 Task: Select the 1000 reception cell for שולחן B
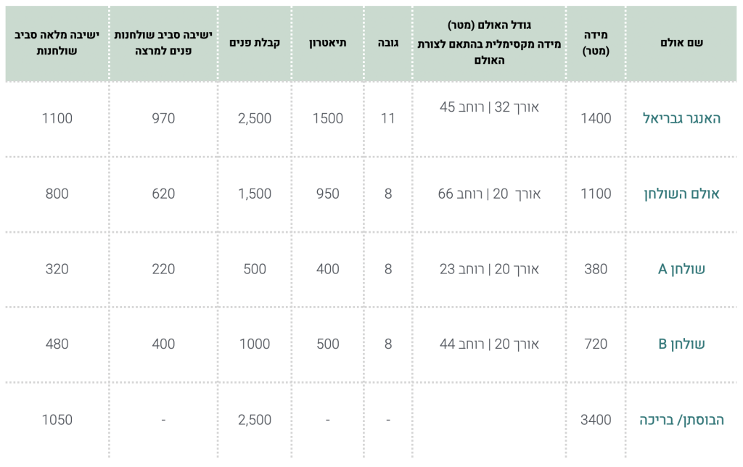pos(255,344)
